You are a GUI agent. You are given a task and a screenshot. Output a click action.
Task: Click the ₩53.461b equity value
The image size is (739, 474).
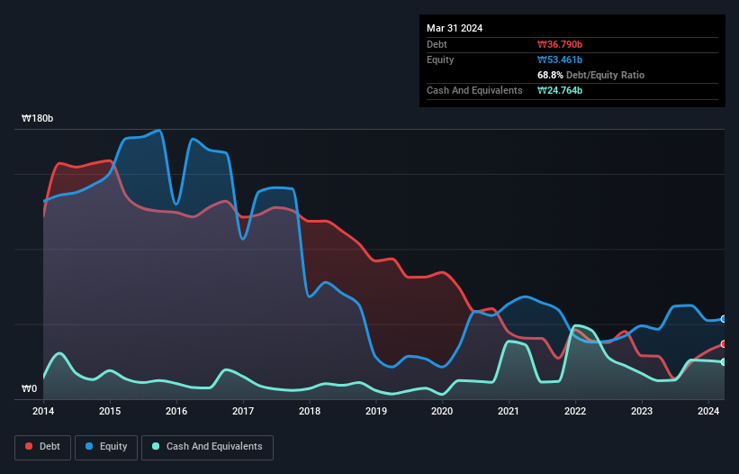[560, 59]
